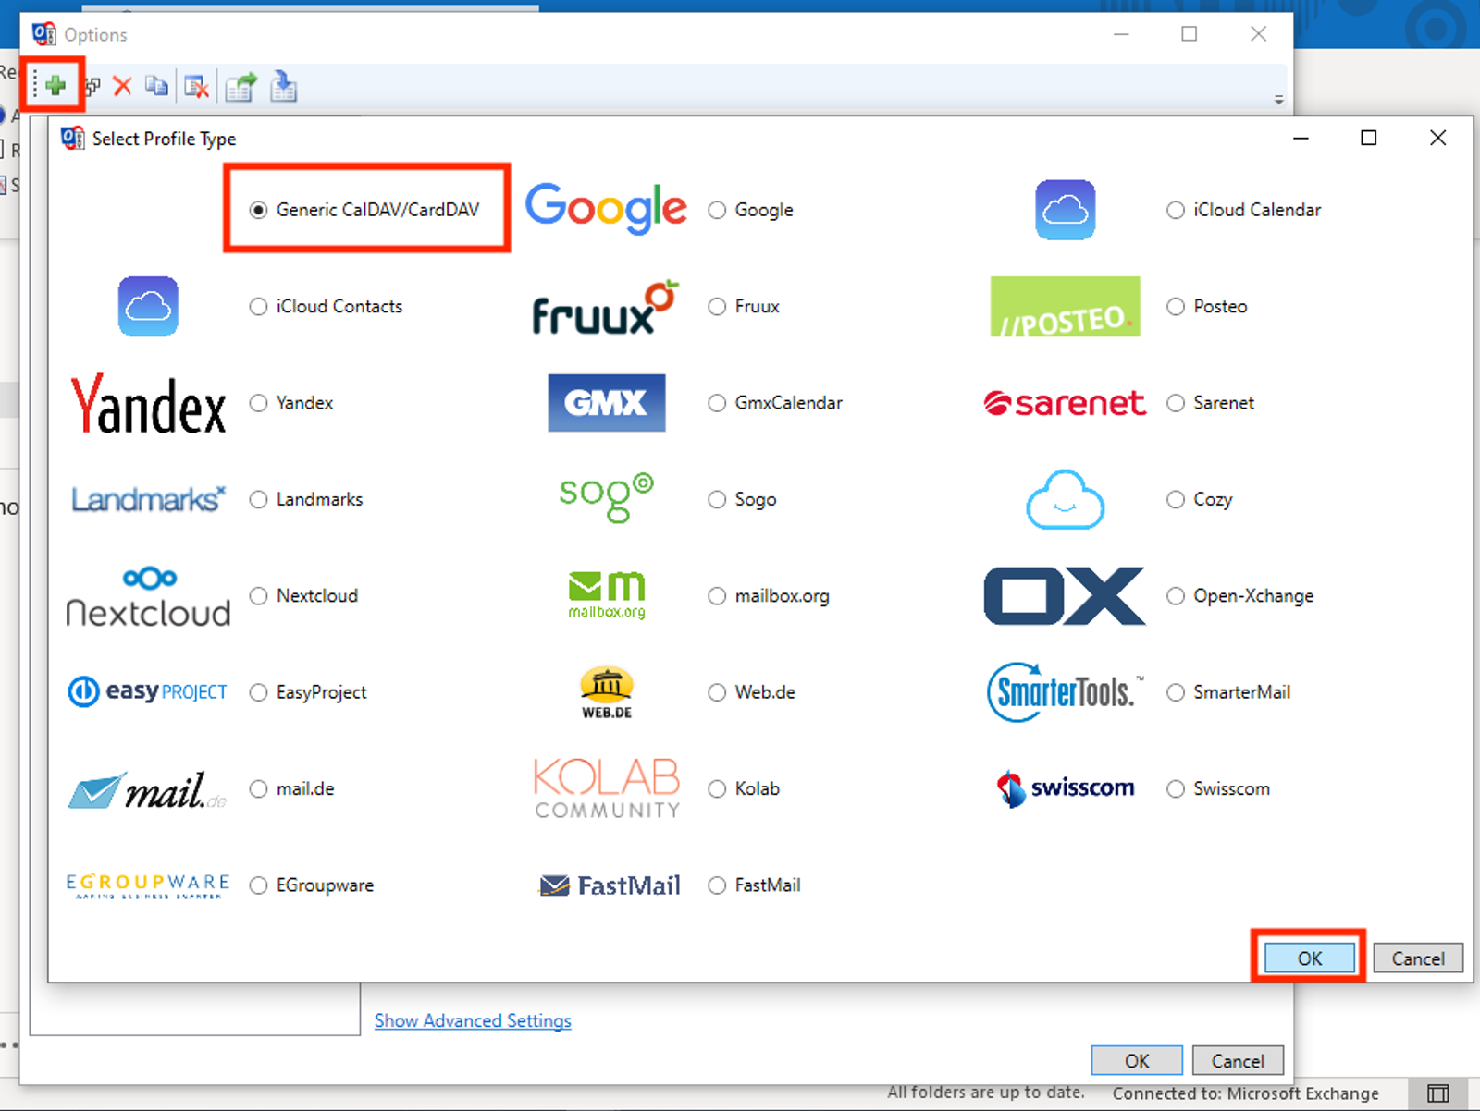This screenshot has width=1480, height=1111.
Task: Open the Show Advanced Settings link
Action: click(x=473, y=1021)
